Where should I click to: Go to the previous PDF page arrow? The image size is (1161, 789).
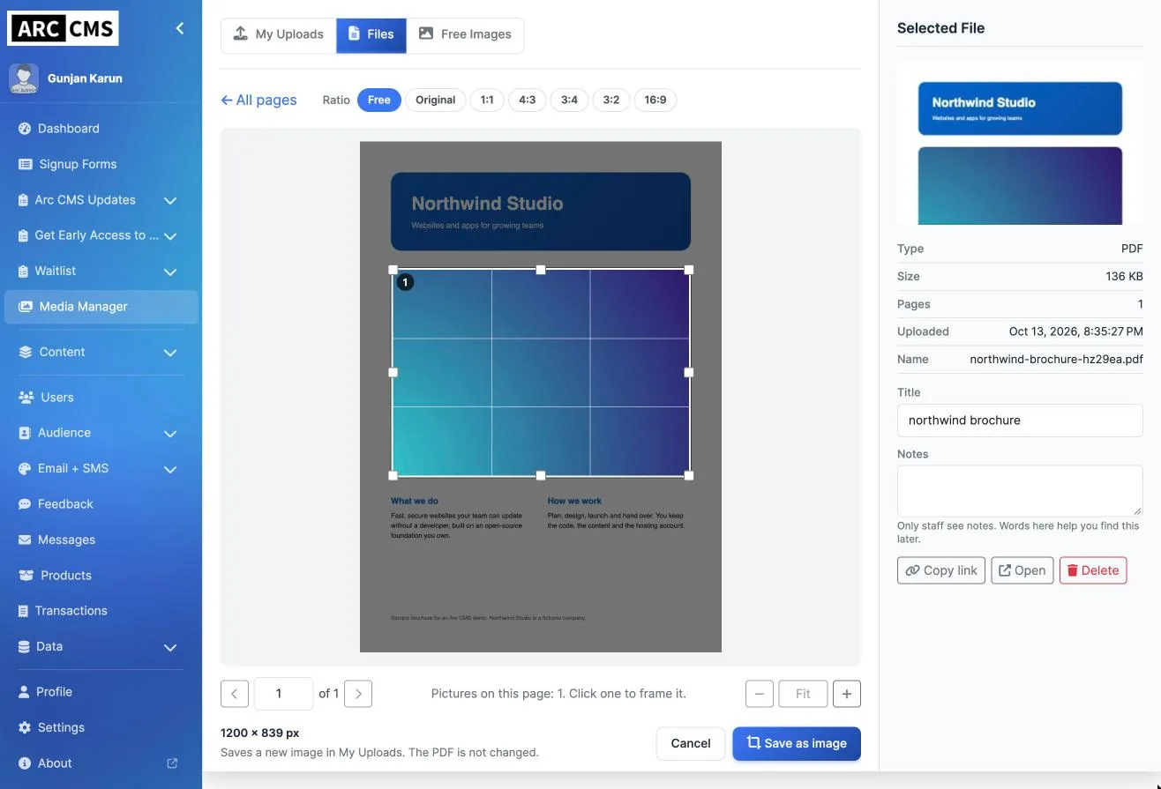coord(234,694)
